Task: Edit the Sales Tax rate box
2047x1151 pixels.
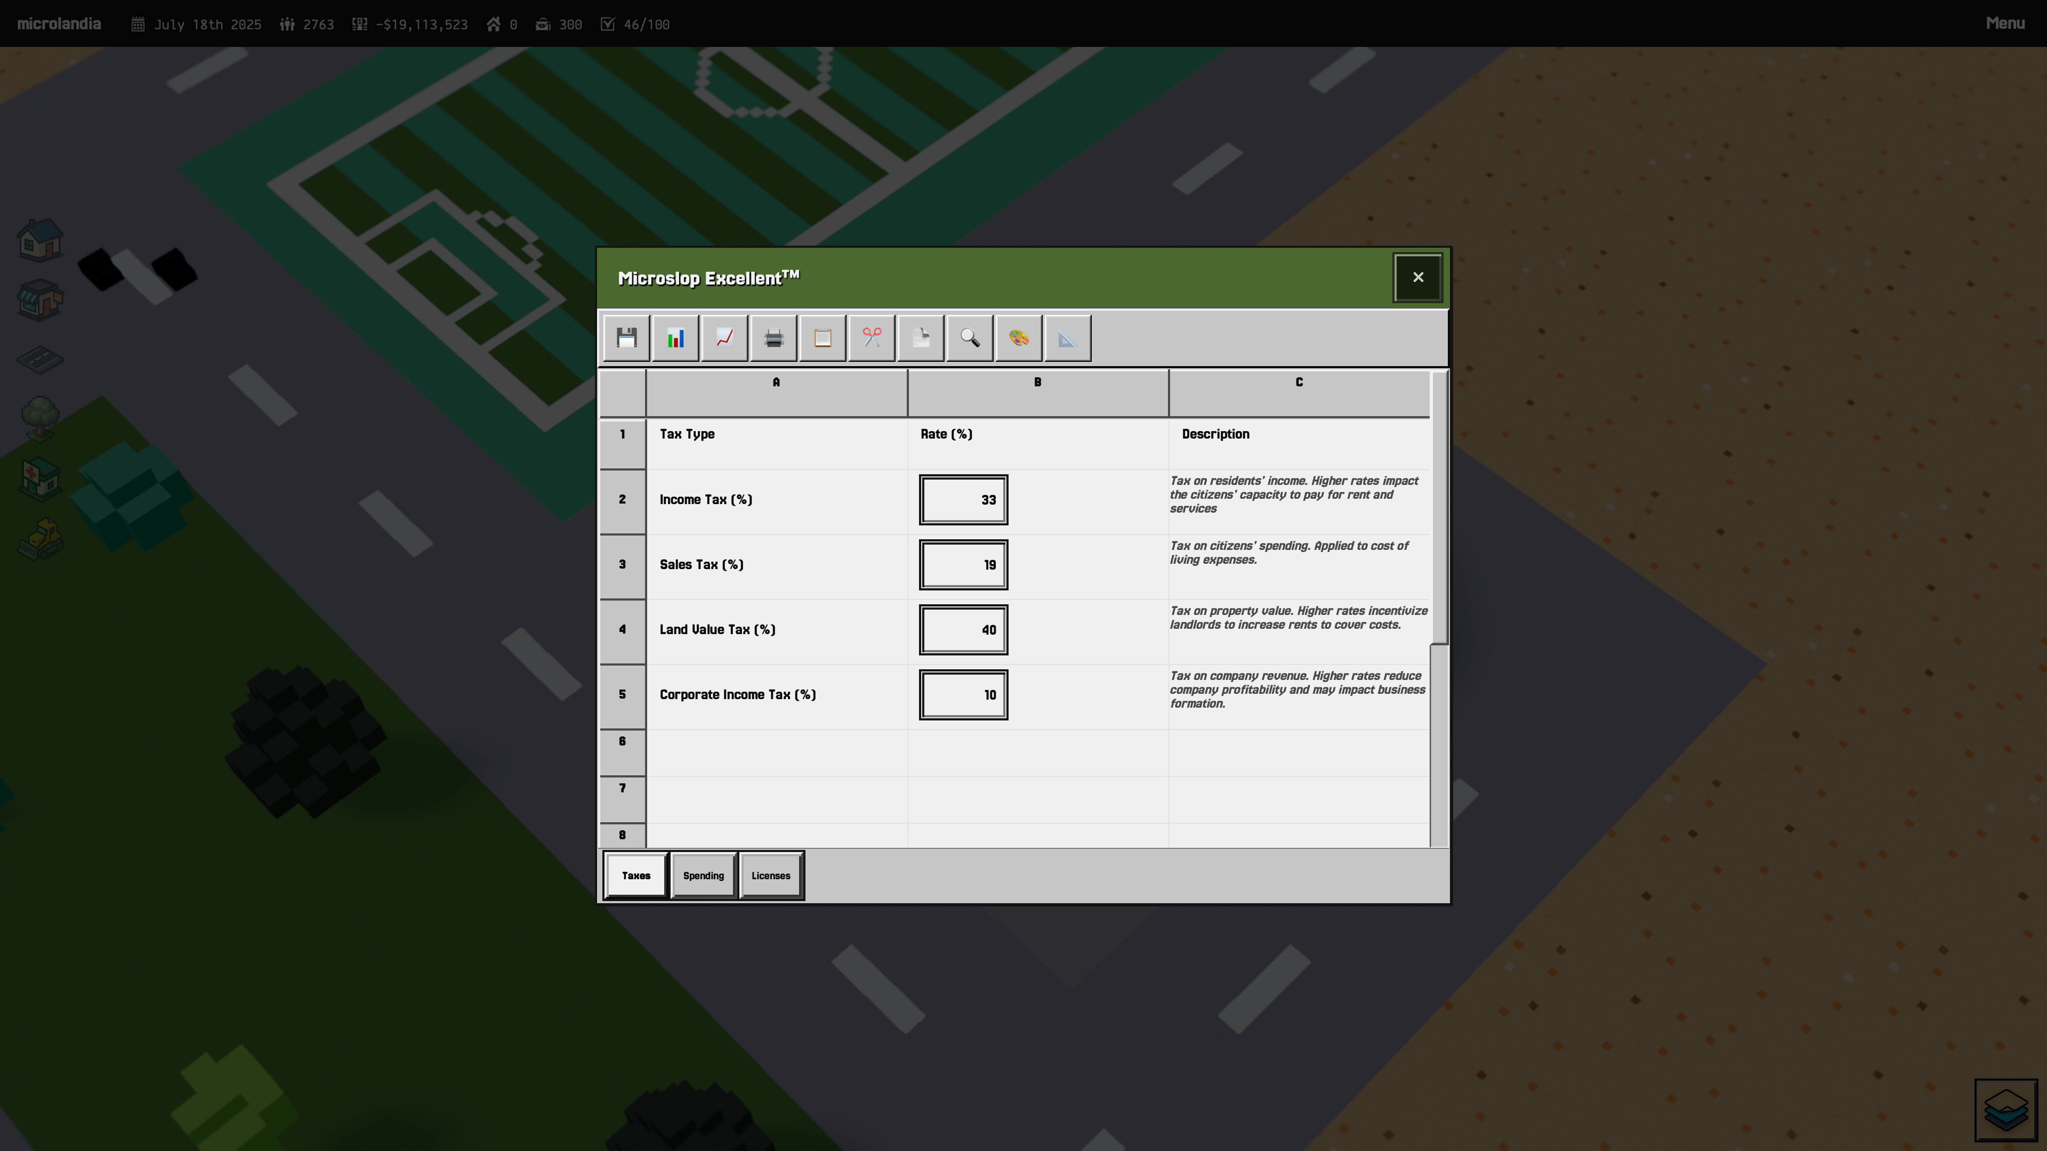Action: [x=963, y=565]
